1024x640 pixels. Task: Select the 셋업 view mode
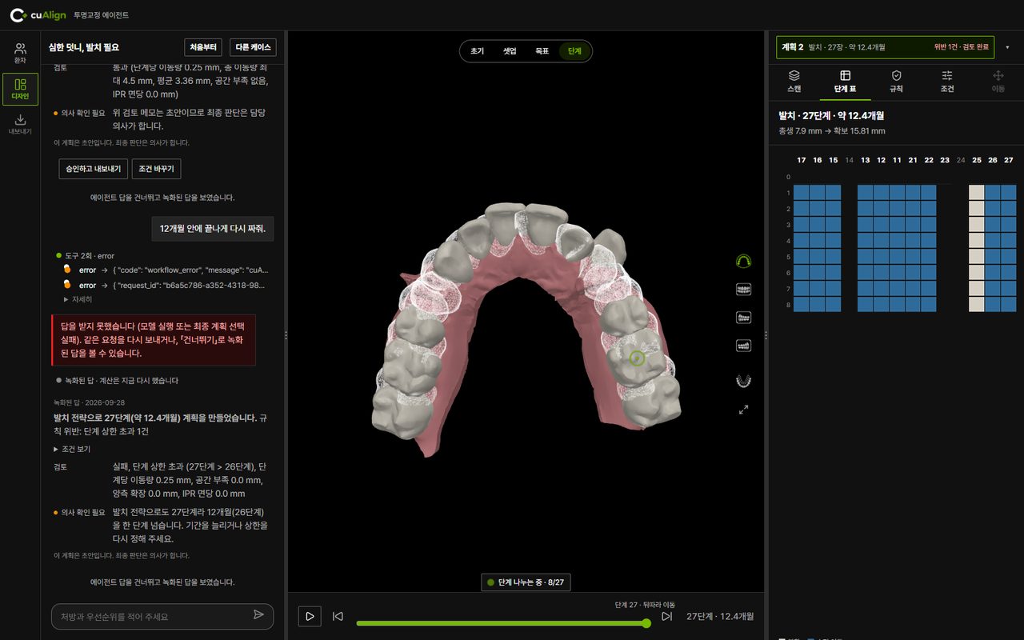[510, 51]
